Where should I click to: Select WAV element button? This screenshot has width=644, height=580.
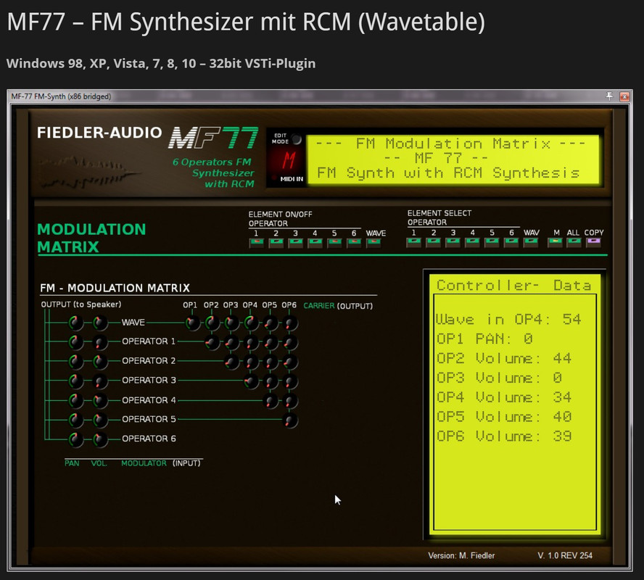click(x=531, y=242)
